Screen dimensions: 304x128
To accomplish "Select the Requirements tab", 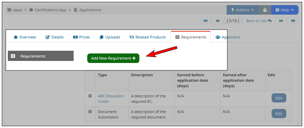I will [191, 37].
